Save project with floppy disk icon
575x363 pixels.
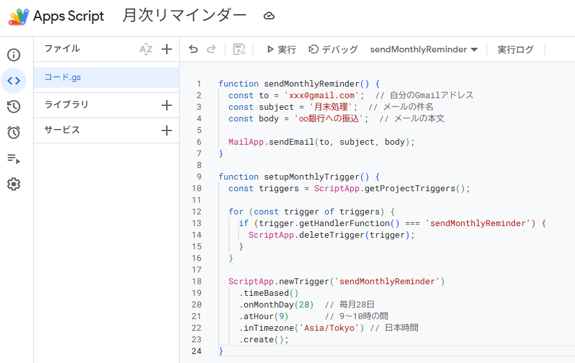click(239, 49)
